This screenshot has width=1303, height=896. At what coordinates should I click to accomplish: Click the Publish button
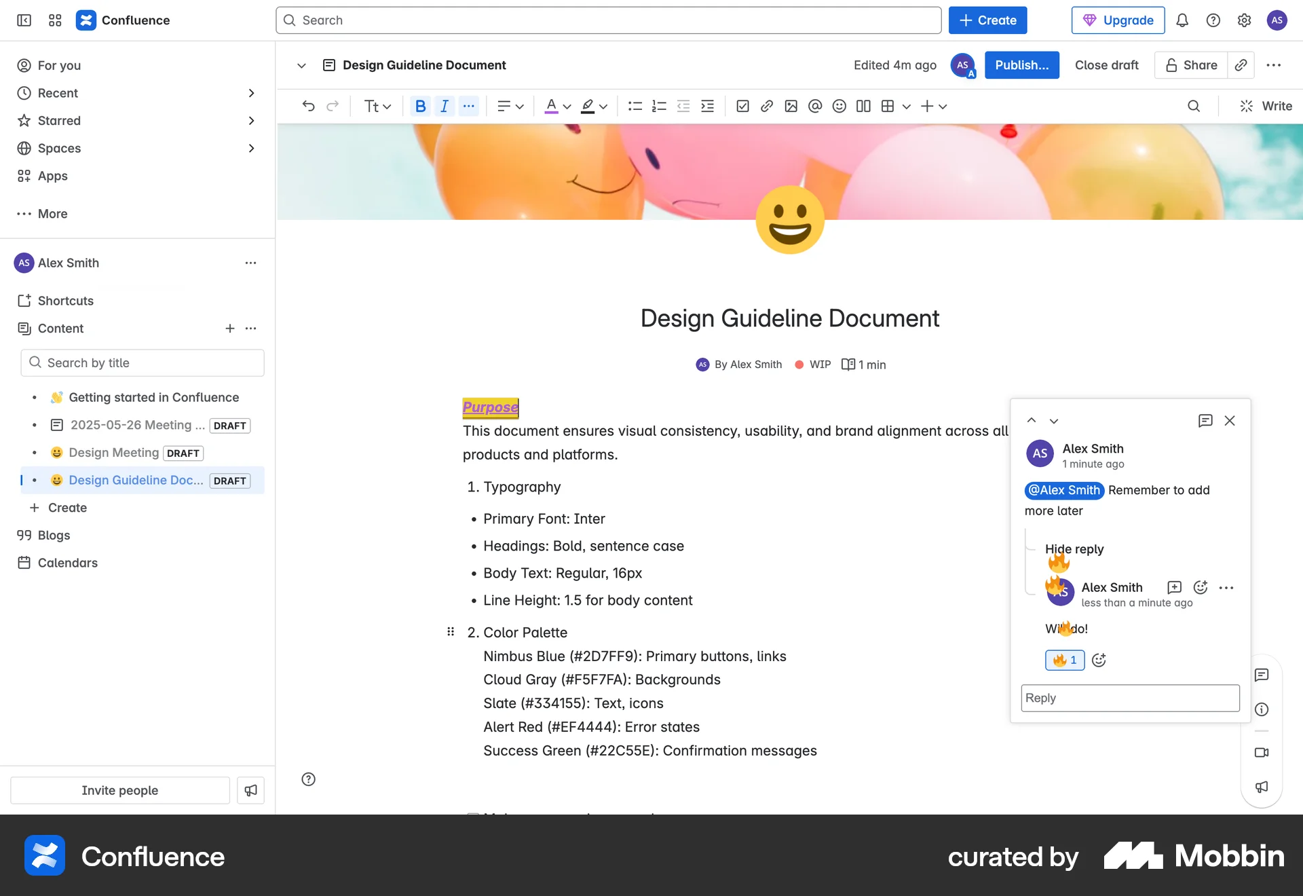[x=1022, y=64]
